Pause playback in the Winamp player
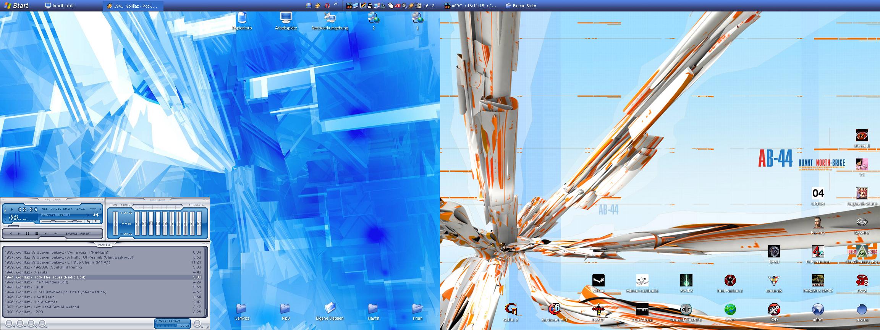 click(x=27, y=233)
